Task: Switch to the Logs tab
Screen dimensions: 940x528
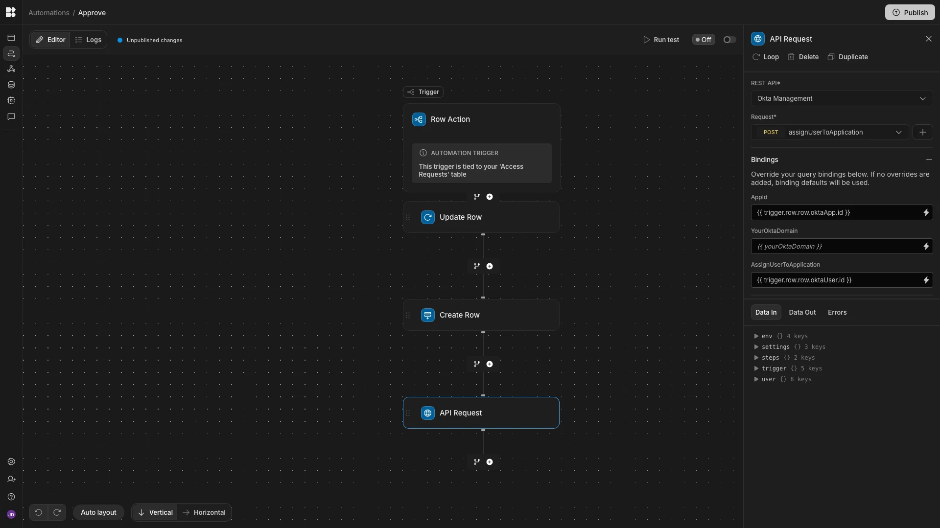Action: [88, 40]
